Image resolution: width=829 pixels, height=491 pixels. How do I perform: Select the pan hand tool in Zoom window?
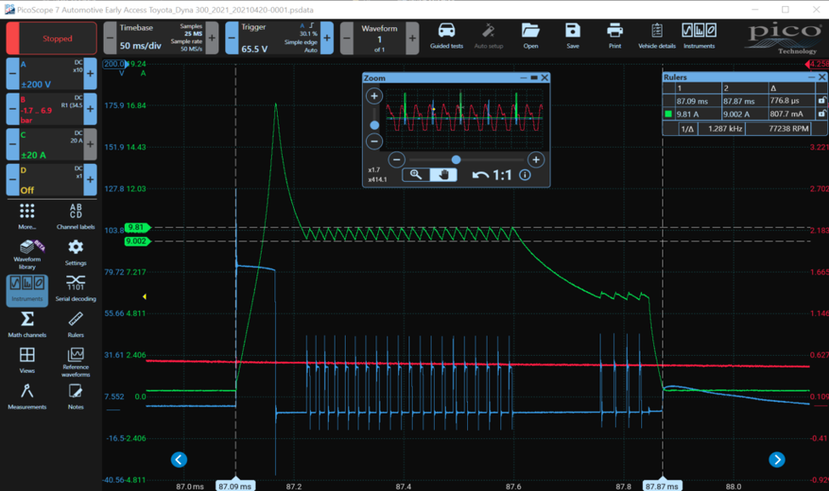coord(444,175)
